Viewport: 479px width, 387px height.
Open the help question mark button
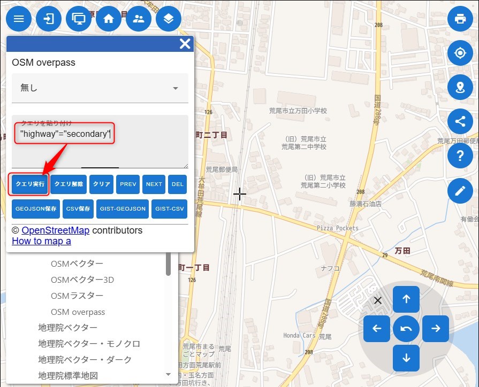click(460, 156)
